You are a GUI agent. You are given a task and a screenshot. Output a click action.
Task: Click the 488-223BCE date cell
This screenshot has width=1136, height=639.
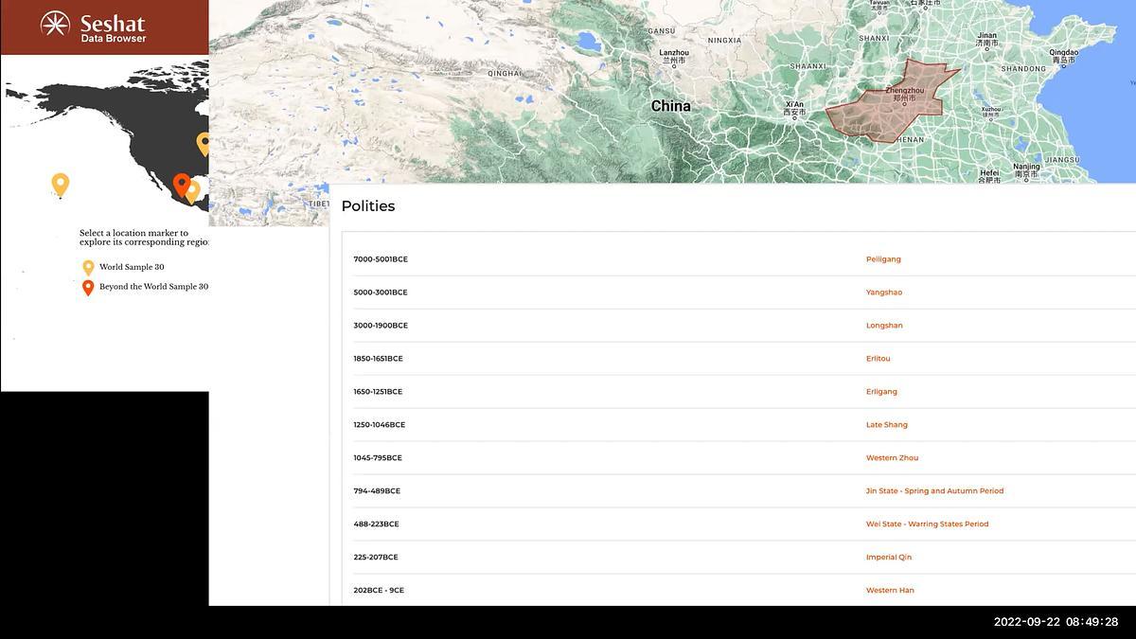(376, 524)
